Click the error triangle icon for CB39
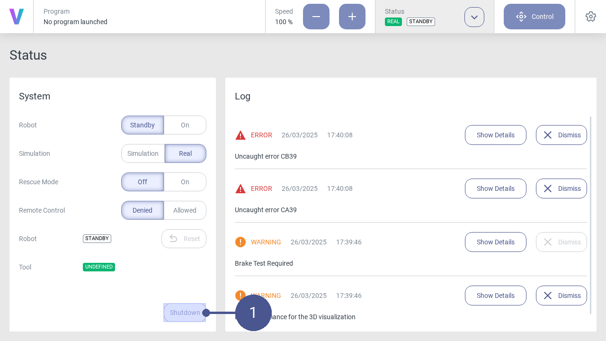Image resolution: width=606 pixels, height=341 pixels. click(x=240, y=135)
